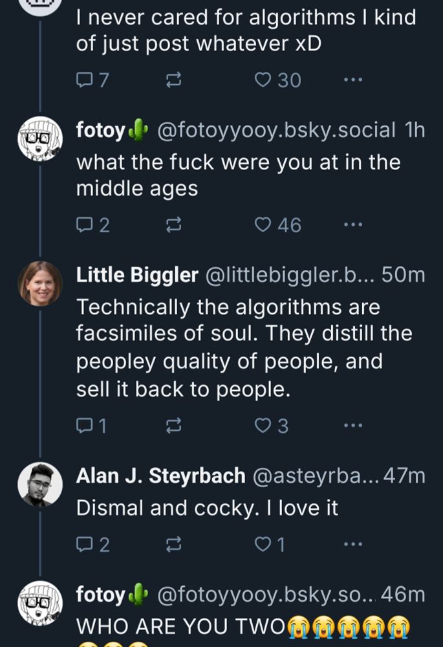Open the @fotoyyooy.bsky.social profile handle link
The image size is (443, 647).
pos(277,130)
